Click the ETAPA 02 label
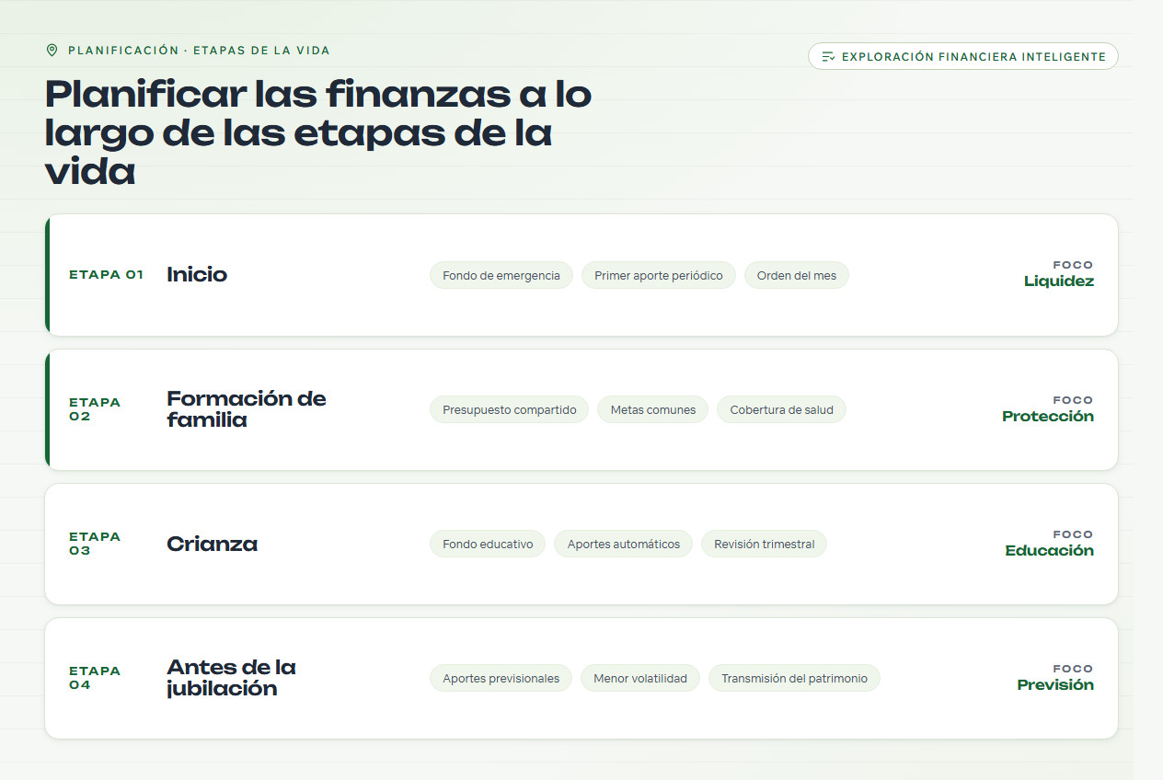1163x780 pixels. click(x=95, y=409)
